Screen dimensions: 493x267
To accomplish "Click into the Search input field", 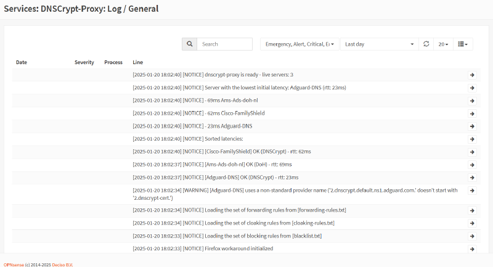I will 225,44.
